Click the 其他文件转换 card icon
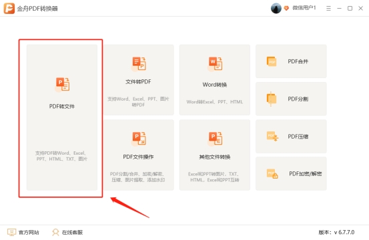This screenshot has height=240, width=369. (215, 139)
